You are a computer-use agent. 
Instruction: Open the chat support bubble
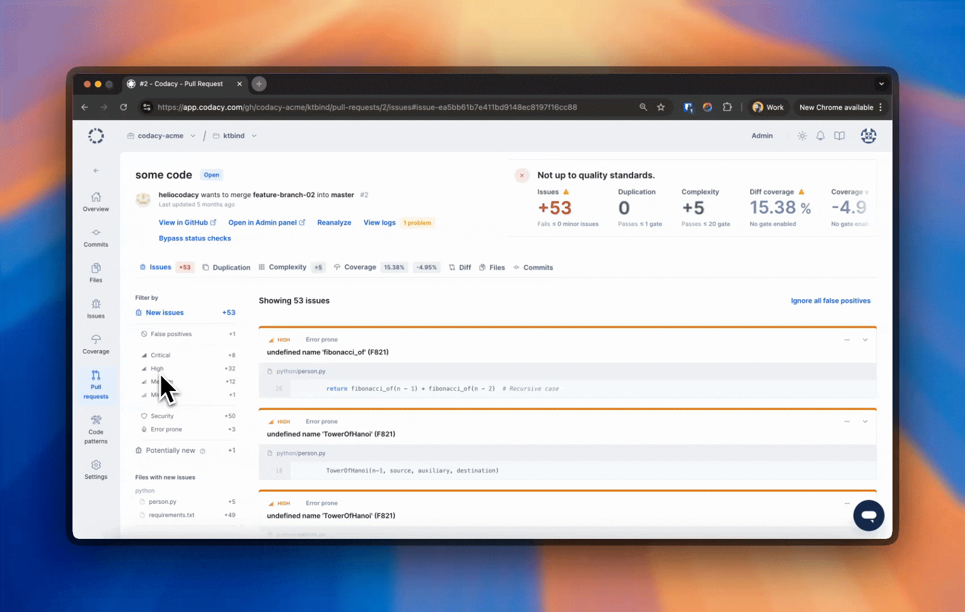point(868,516)
